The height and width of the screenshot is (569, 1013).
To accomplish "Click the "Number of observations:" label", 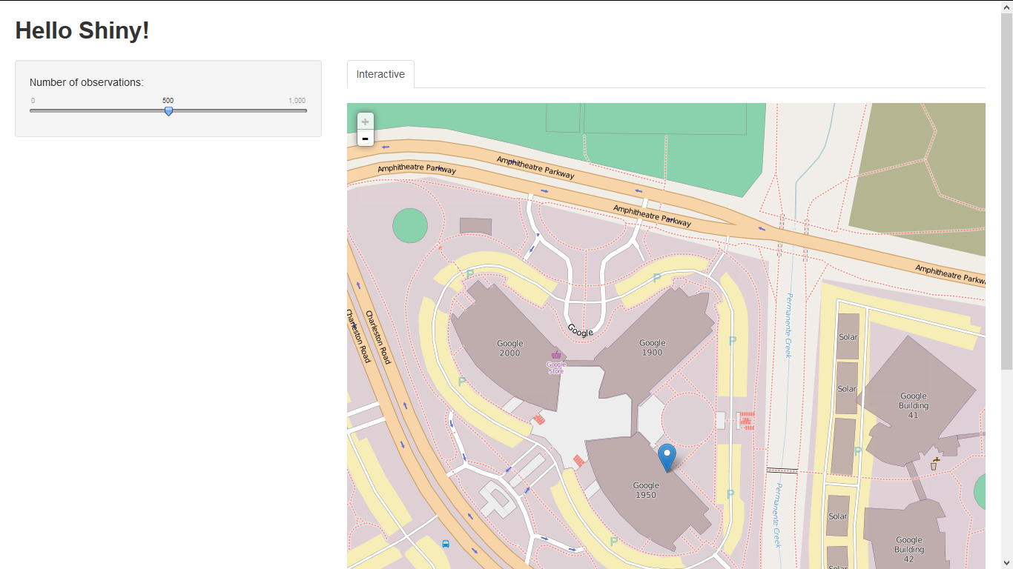I will point(87,82).
